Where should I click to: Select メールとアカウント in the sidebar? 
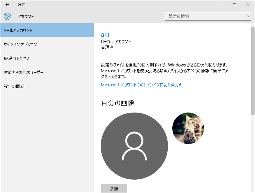coord(47,30)
